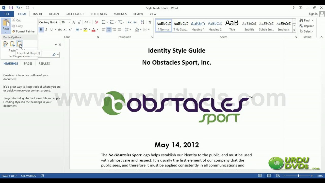Click 526 WORDS count in status bar
Screen dimensions: 325x183
28,176
